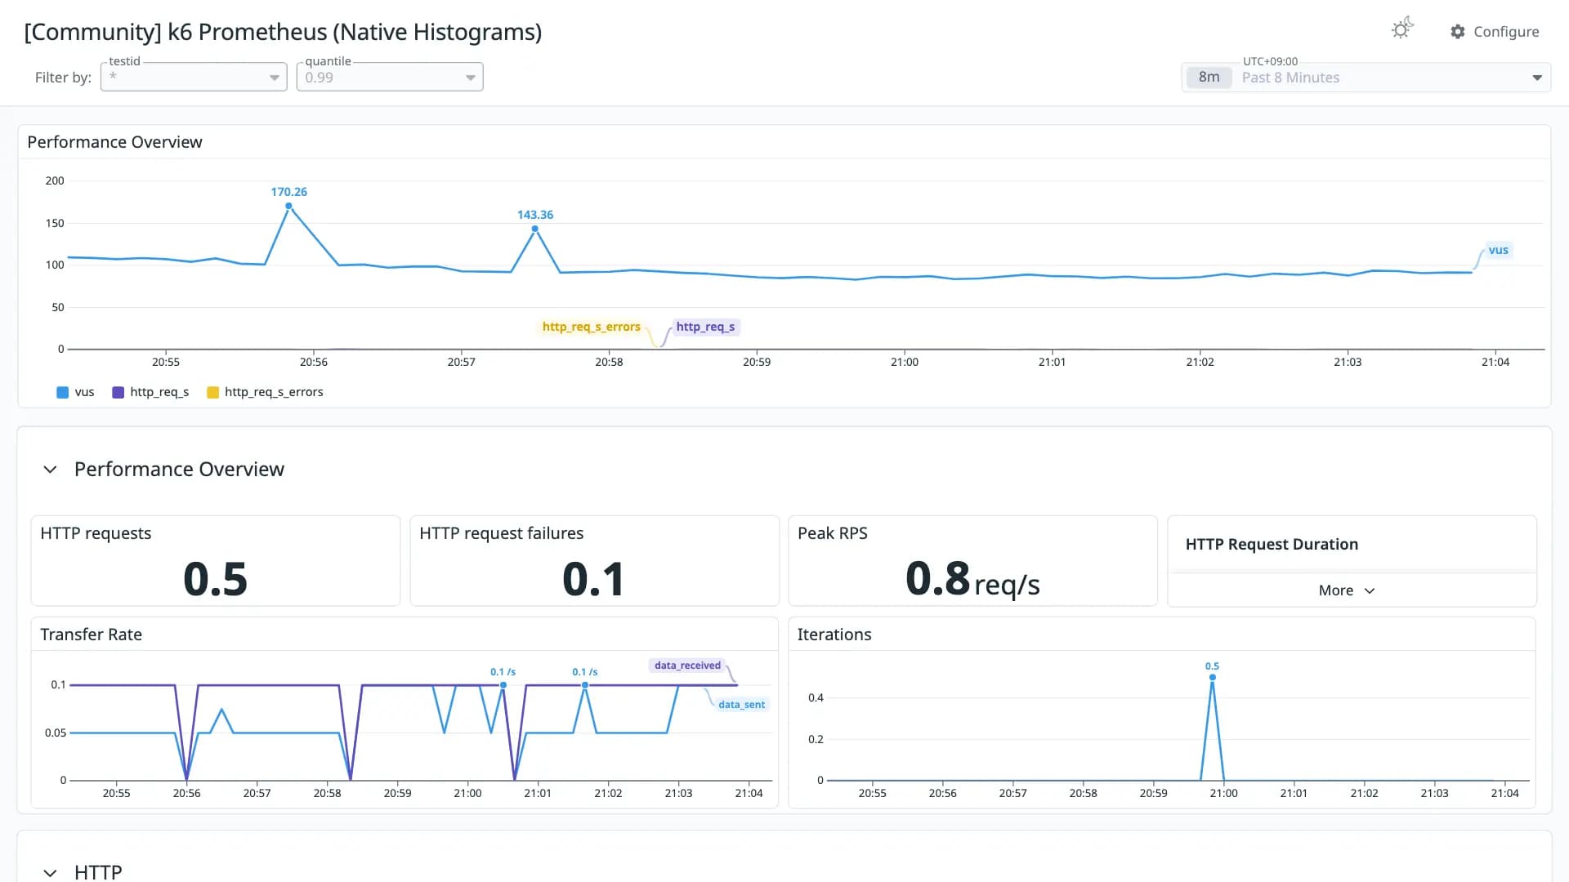
Task: Click the data_sent series tag
Action: click(x=741, y=705)
